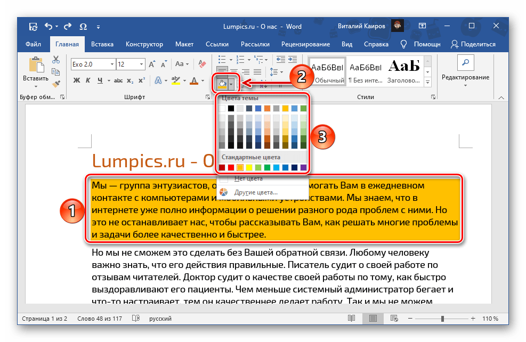Open the Text Effects glowing A icon
The height and width of the screenshot is (342, 526).
pyautogui.click(x=158, y=80)
